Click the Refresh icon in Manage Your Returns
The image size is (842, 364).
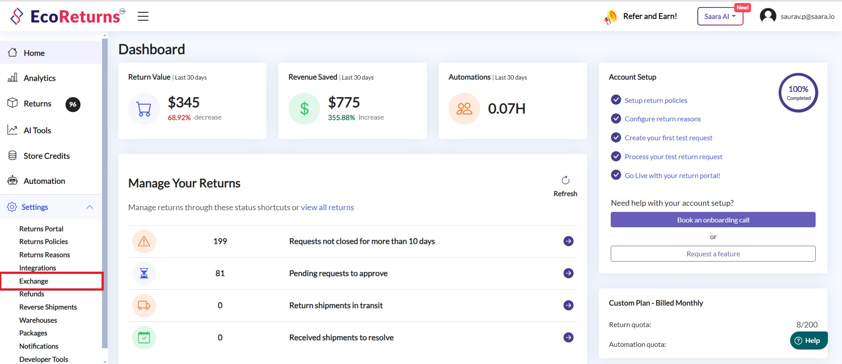click(x=565, y=180)
